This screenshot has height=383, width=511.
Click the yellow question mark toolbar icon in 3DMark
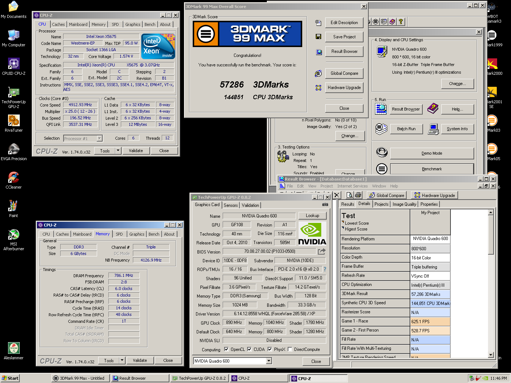[400, 22]
